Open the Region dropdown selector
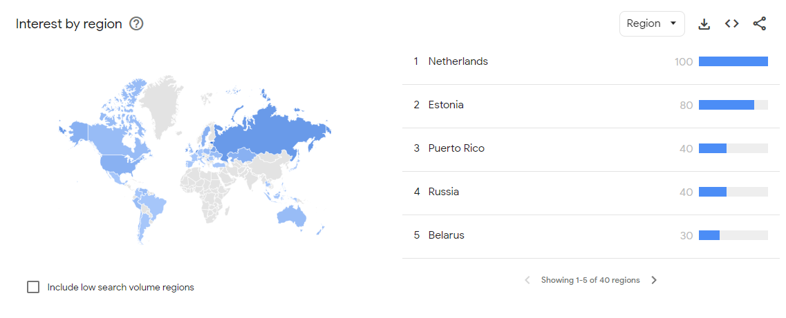The image size is (786, 318). (x=651, y=24)
